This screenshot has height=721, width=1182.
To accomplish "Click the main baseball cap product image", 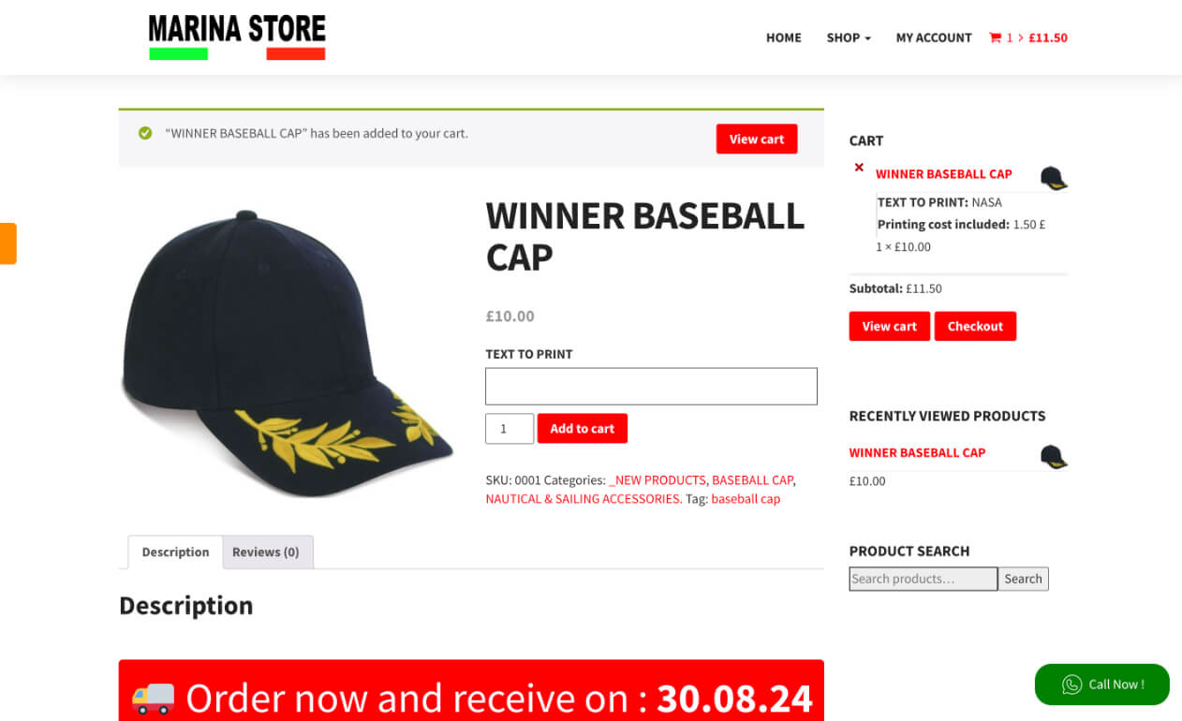I will 287,352.
